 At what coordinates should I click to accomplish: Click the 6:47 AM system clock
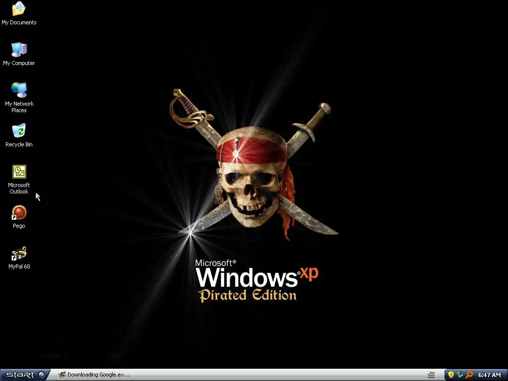pyautogui.click(x=490, y=375)
